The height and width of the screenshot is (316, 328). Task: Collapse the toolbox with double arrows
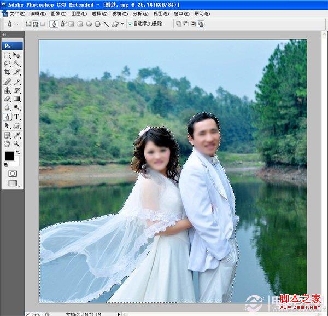(4, 35)
